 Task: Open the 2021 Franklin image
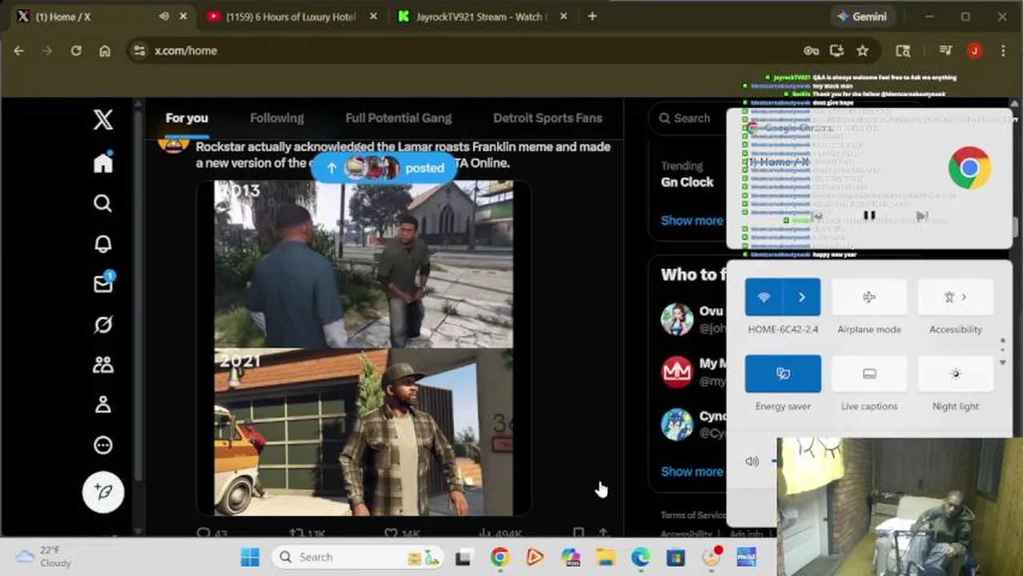pos(363,432)
